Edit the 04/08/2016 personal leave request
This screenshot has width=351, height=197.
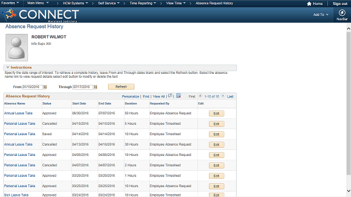point(217,155)
